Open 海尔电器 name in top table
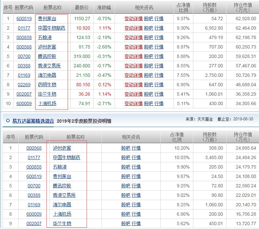 [47, 75]
